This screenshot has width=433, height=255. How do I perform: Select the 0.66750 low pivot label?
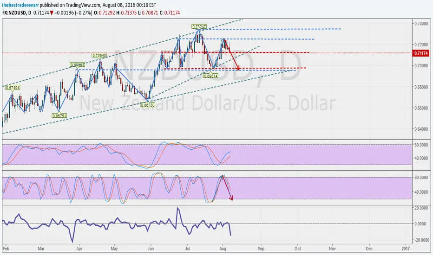tap(147, 105)
